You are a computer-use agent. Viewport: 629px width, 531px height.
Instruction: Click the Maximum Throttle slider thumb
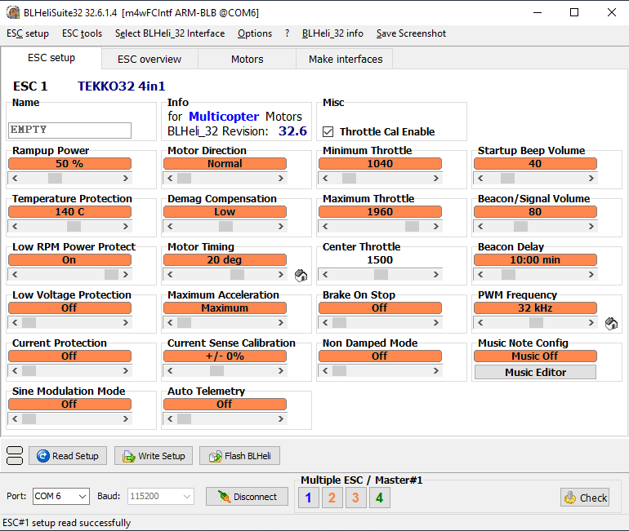pyautogui.click(x=412, y=226)
